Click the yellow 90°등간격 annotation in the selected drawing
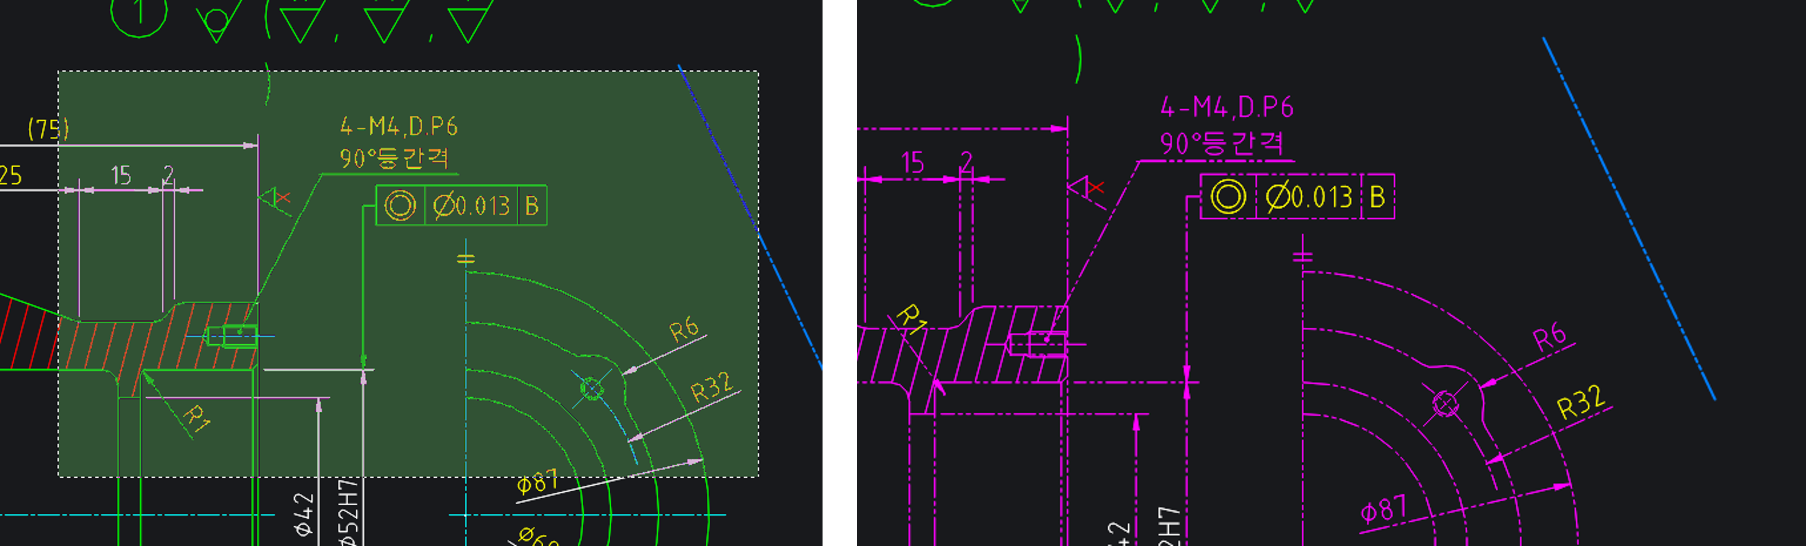The width and height of the screenshot is (1806, 546). coord(393,158)
